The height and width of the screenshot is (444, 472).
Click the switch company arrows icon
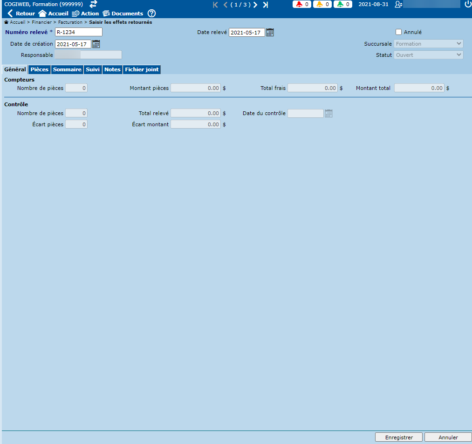point(93,4)
